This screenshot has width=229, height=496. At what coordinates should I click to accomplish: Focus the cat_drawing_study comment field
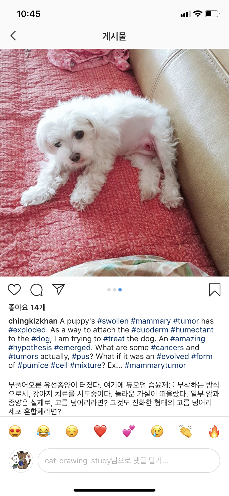(129, 461)
